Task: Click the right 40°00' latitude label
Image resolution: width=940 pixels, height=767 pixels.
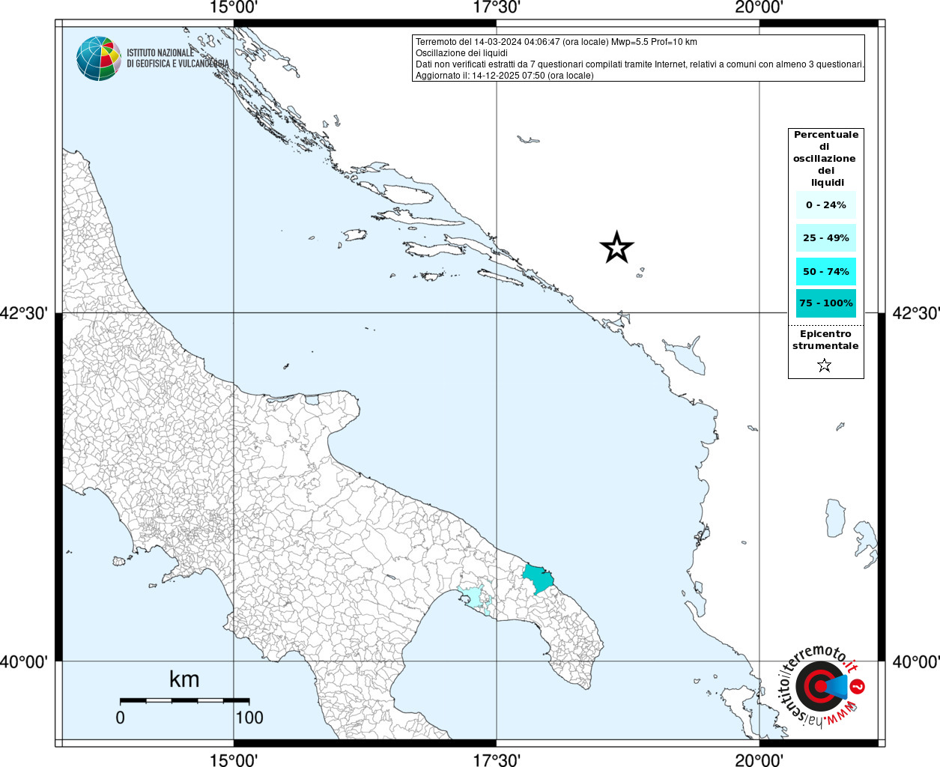Action: click(x=915, y=662)
